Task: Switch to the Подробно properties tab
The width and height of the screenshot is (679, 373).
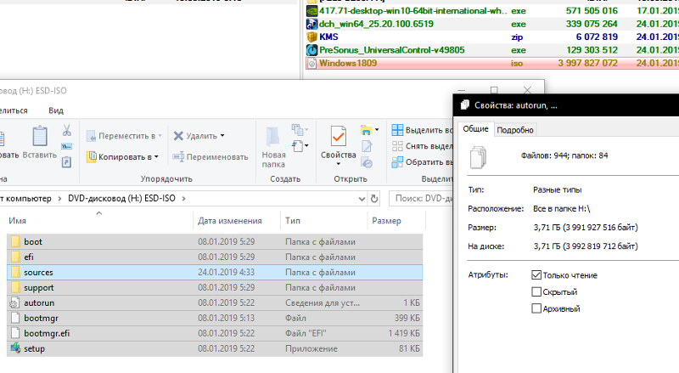Action: (515, 130)
